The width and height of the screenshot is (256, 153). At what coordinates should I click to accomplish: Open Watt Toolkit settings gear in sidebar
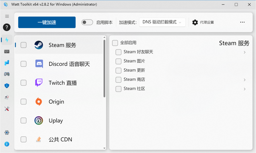tap(7, 132)
